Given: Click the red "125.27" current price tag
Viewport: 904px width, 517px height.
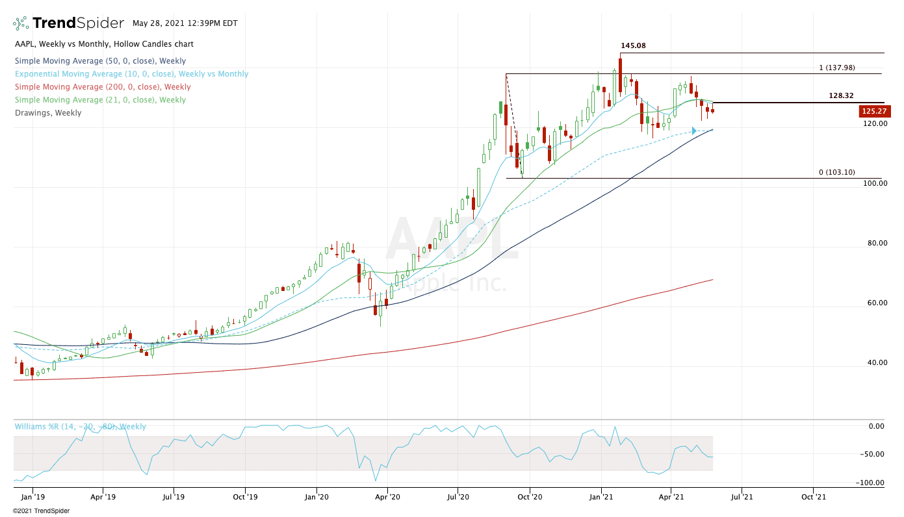Looking at the screenshot, I should coord(874,111).
